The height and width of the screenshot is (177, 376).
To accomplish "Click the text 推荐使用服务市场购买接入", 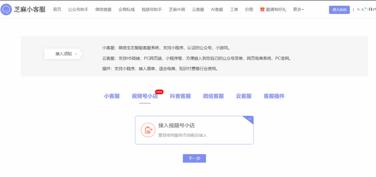I will tap(183, 135).
